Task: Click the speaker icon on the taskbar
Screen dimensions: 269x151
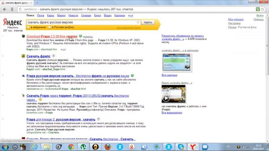Action: (x=144, y=147)
